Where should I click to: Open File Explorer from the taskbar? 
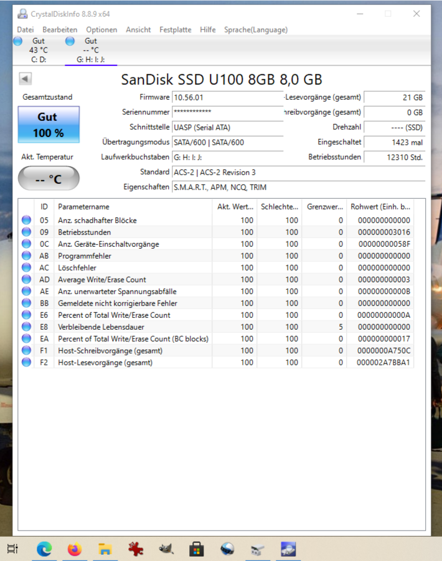tap(105, 549)
